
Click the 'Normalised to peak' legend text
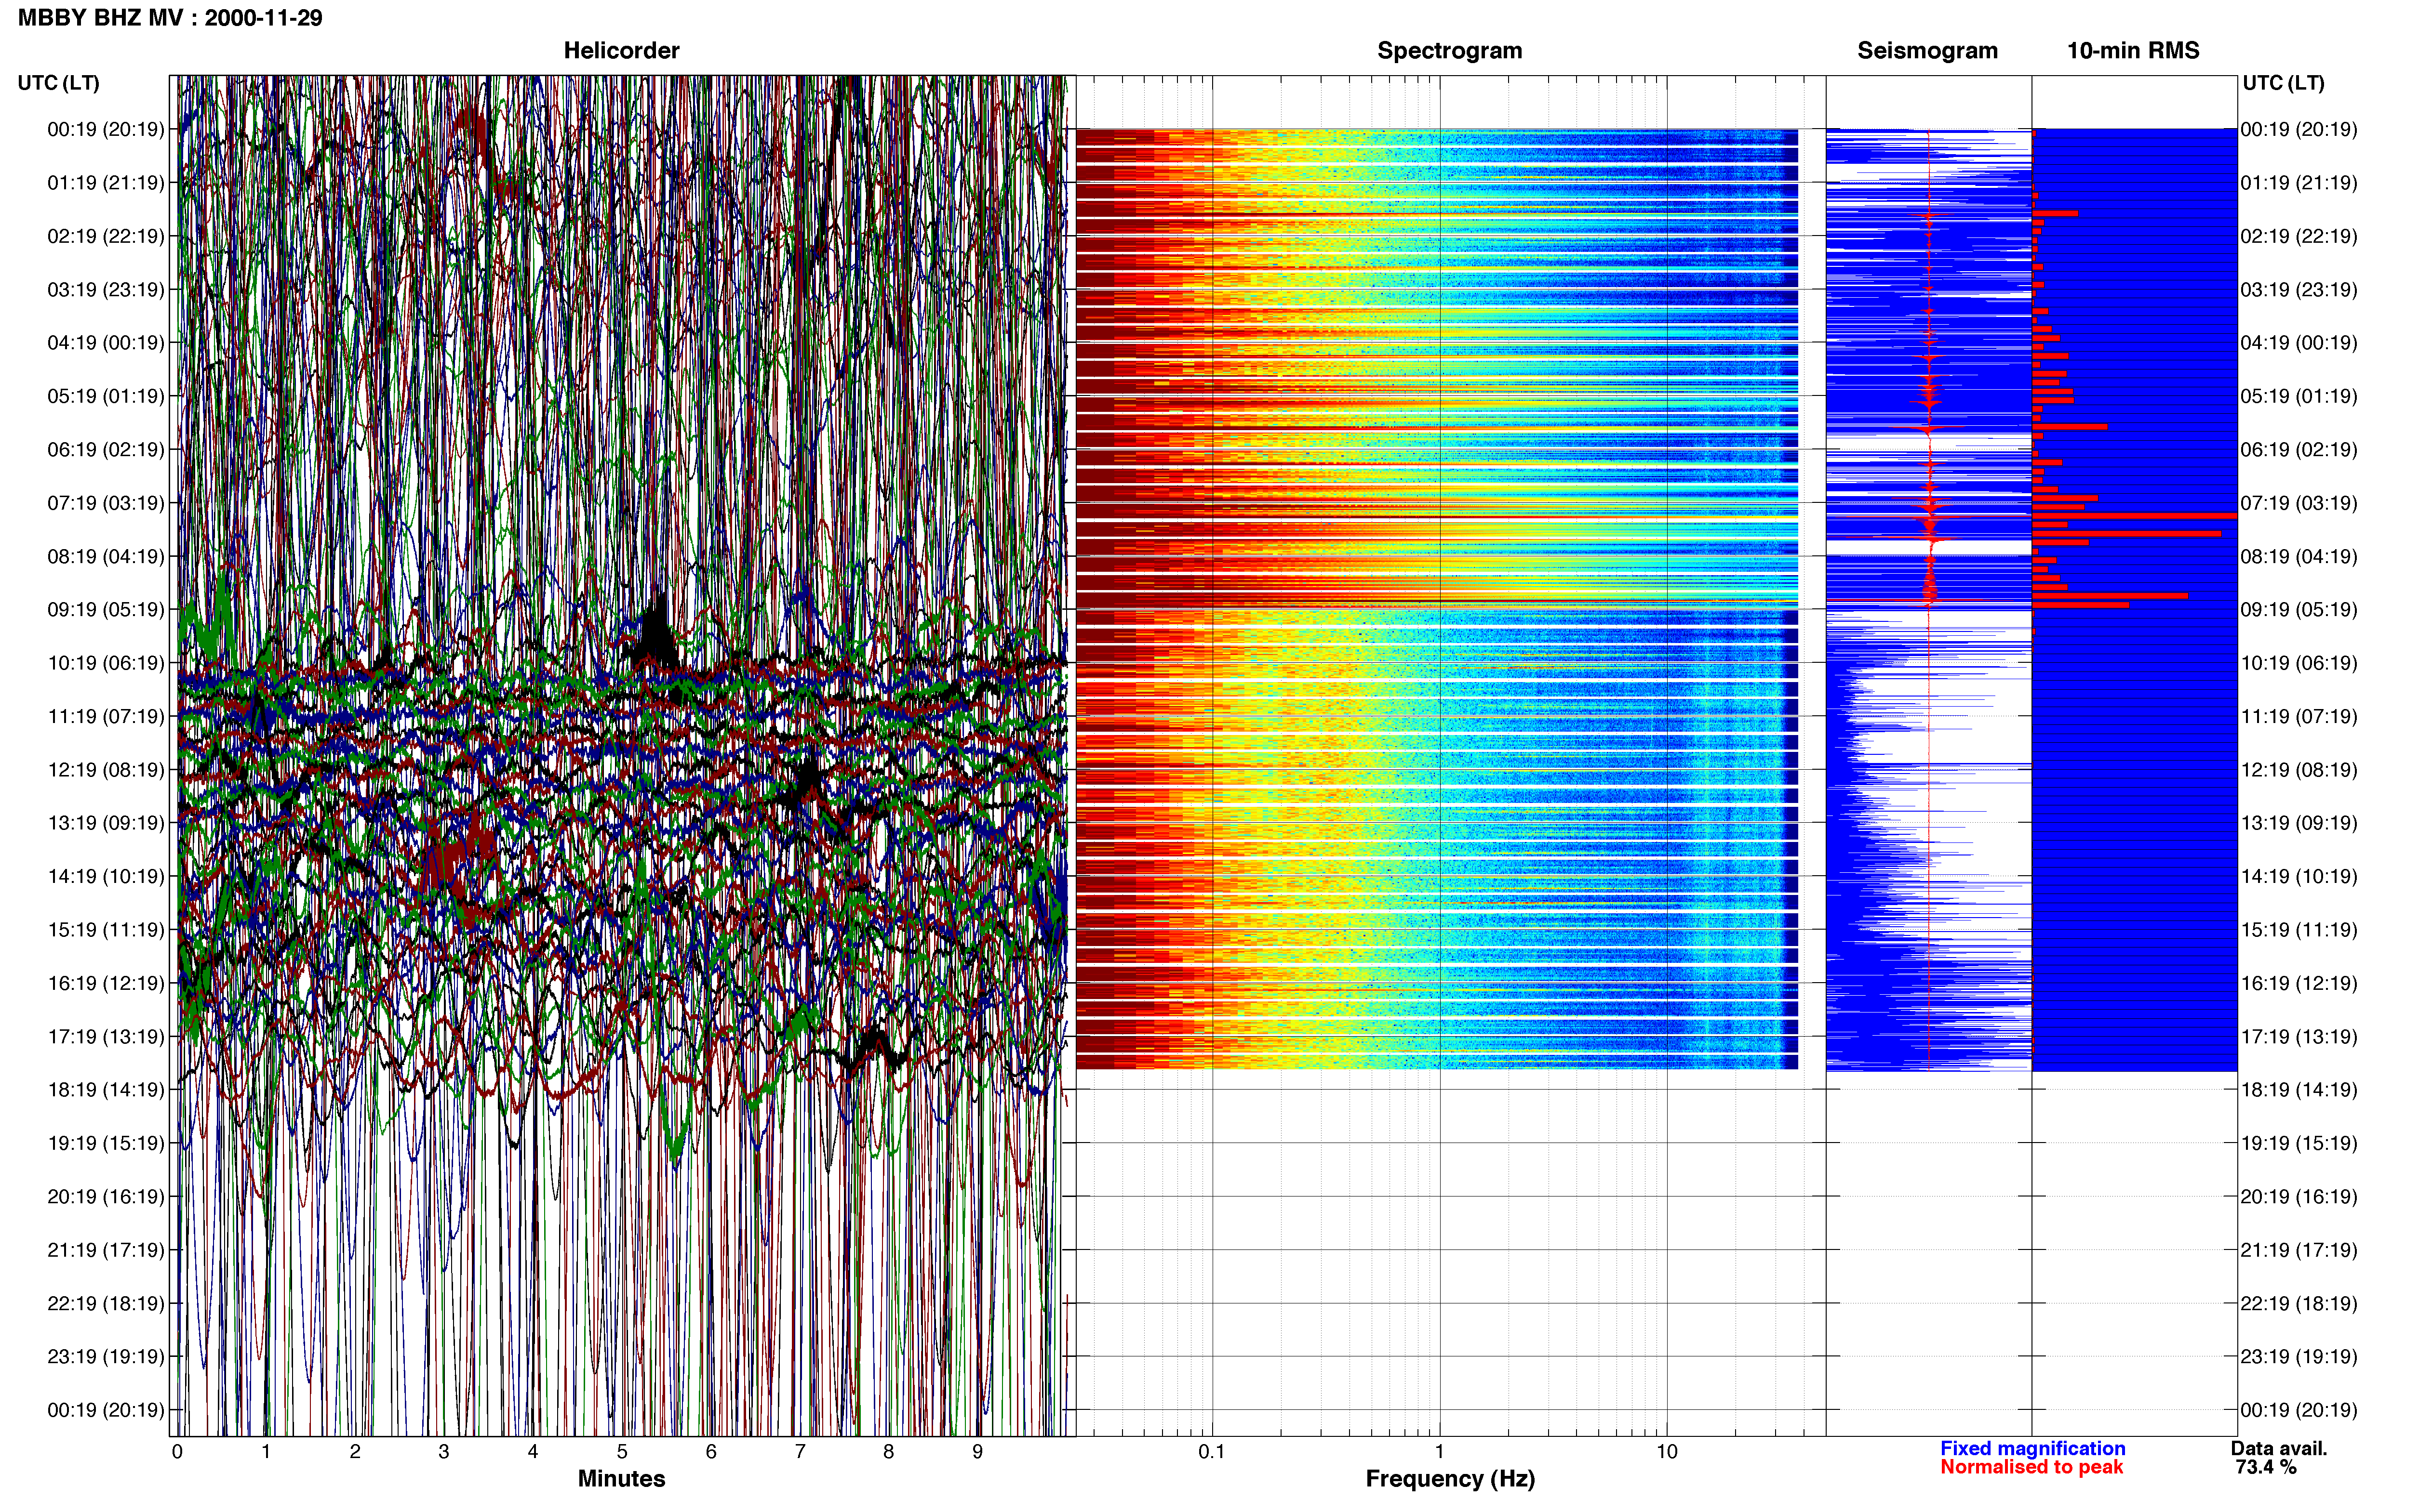2031,1467
